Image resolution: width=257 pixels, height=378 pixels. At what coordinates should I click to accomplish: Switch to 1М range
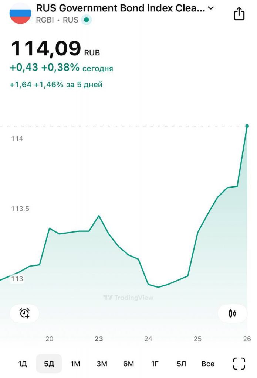tap(75, 364)
